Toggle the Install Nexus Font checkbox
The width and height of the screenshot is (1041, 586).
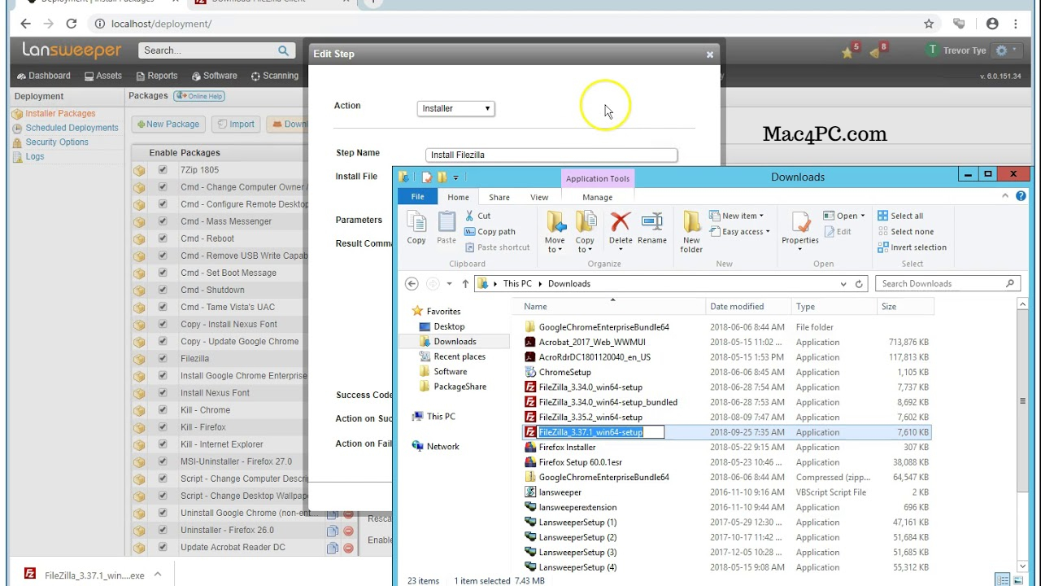coord(163,393)
